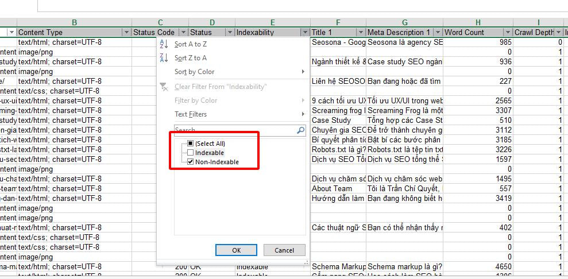Confirm the filter with OK button
This screenshot has height=279, width=568.
coord(236,250)
